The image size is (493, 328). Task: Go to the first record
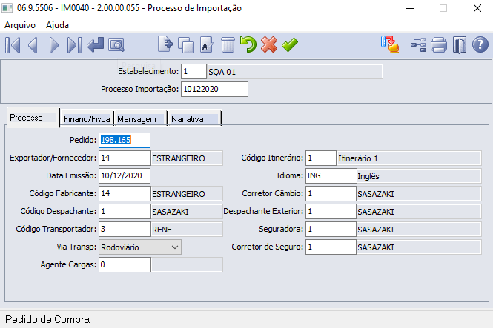click(x=13, y=45)
